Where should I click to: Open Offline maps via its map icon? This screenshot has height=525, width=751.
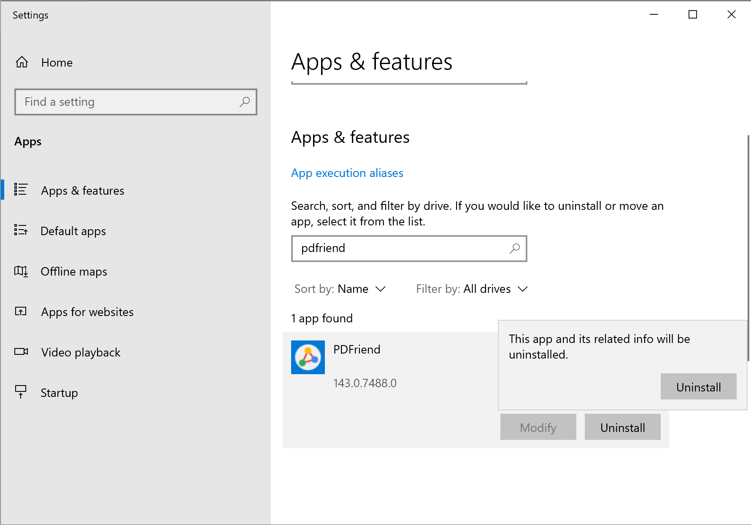[21, 271]
